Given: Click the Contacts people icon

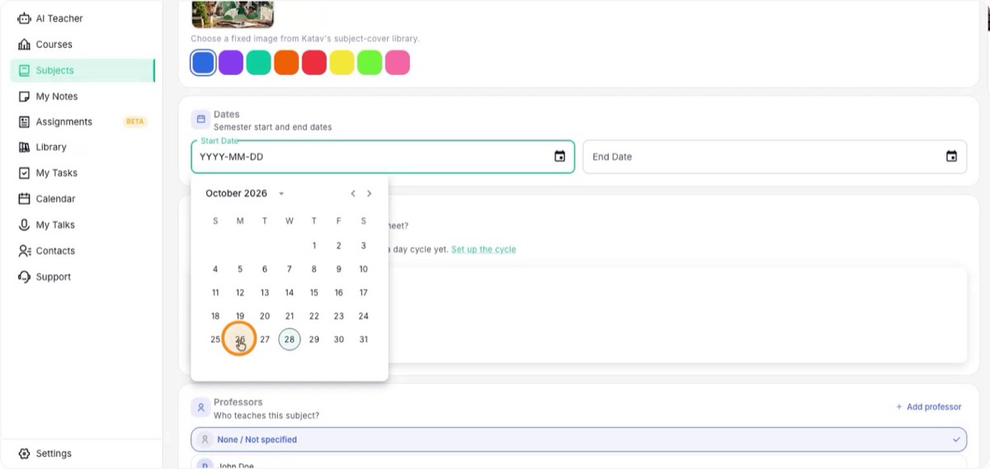Looking at the screenshot, I should (x=24, y=251).
